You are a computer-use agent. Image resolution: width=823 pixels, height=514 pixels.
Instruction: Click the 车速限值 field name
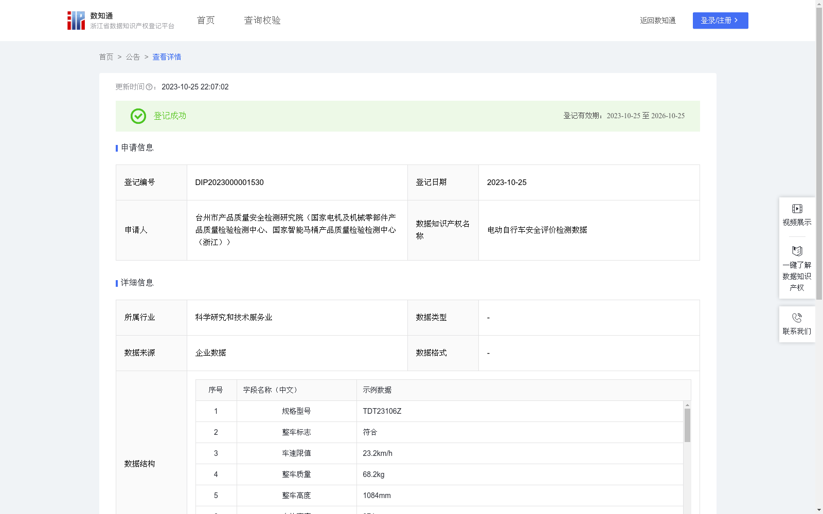(296, 453)
